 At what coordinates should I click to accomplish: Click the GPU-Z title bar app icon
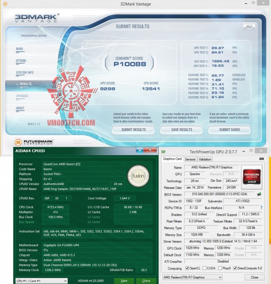163,152
